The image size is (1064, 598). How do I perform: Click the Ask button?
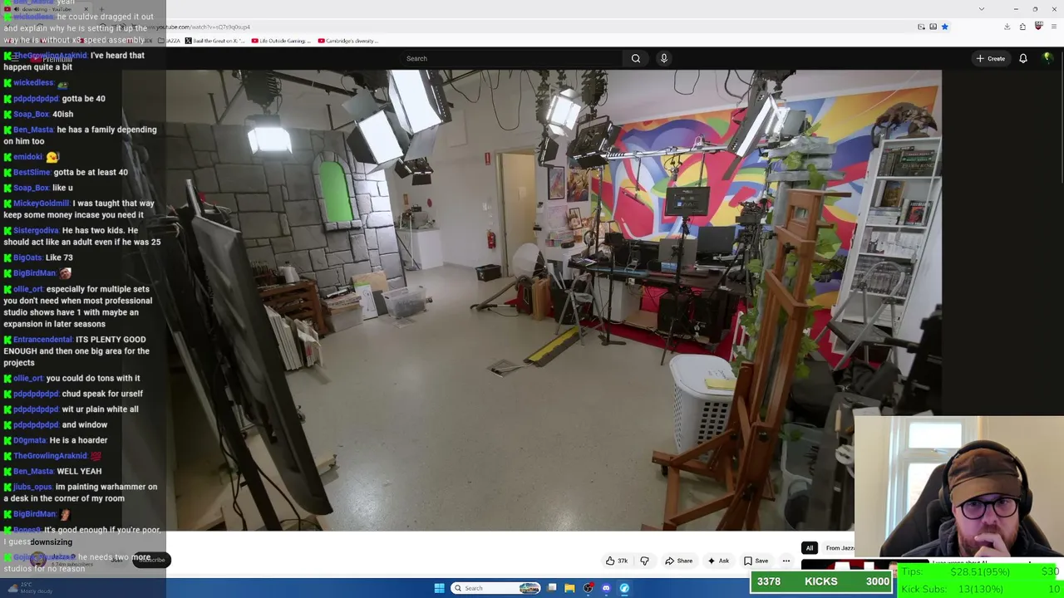click(x=717, y=561)
